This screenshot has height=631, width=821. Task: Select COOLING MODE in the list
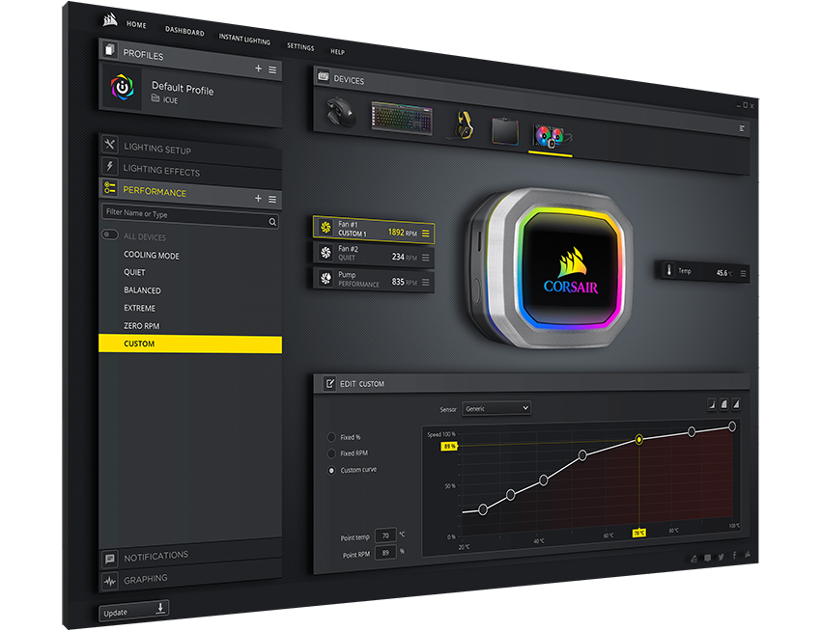coord(152,256)
